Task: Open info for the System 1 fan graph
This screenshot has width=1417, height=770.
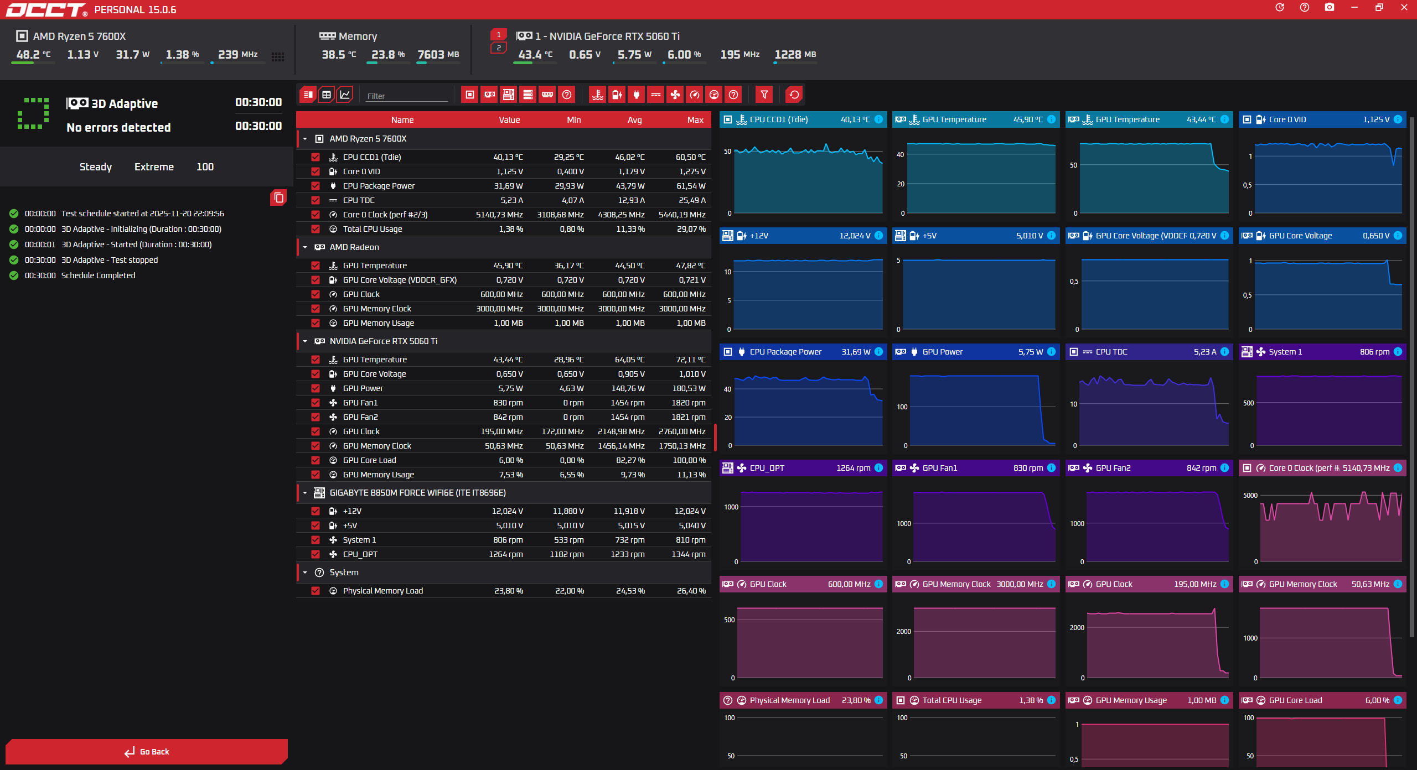Action: 1398,352
